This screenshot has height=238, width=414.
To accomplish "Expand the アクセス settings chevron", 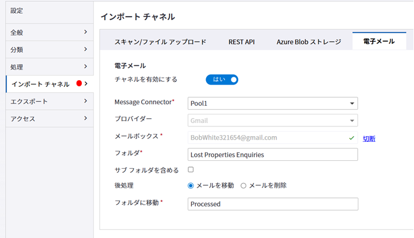I will tap(85, 118).
